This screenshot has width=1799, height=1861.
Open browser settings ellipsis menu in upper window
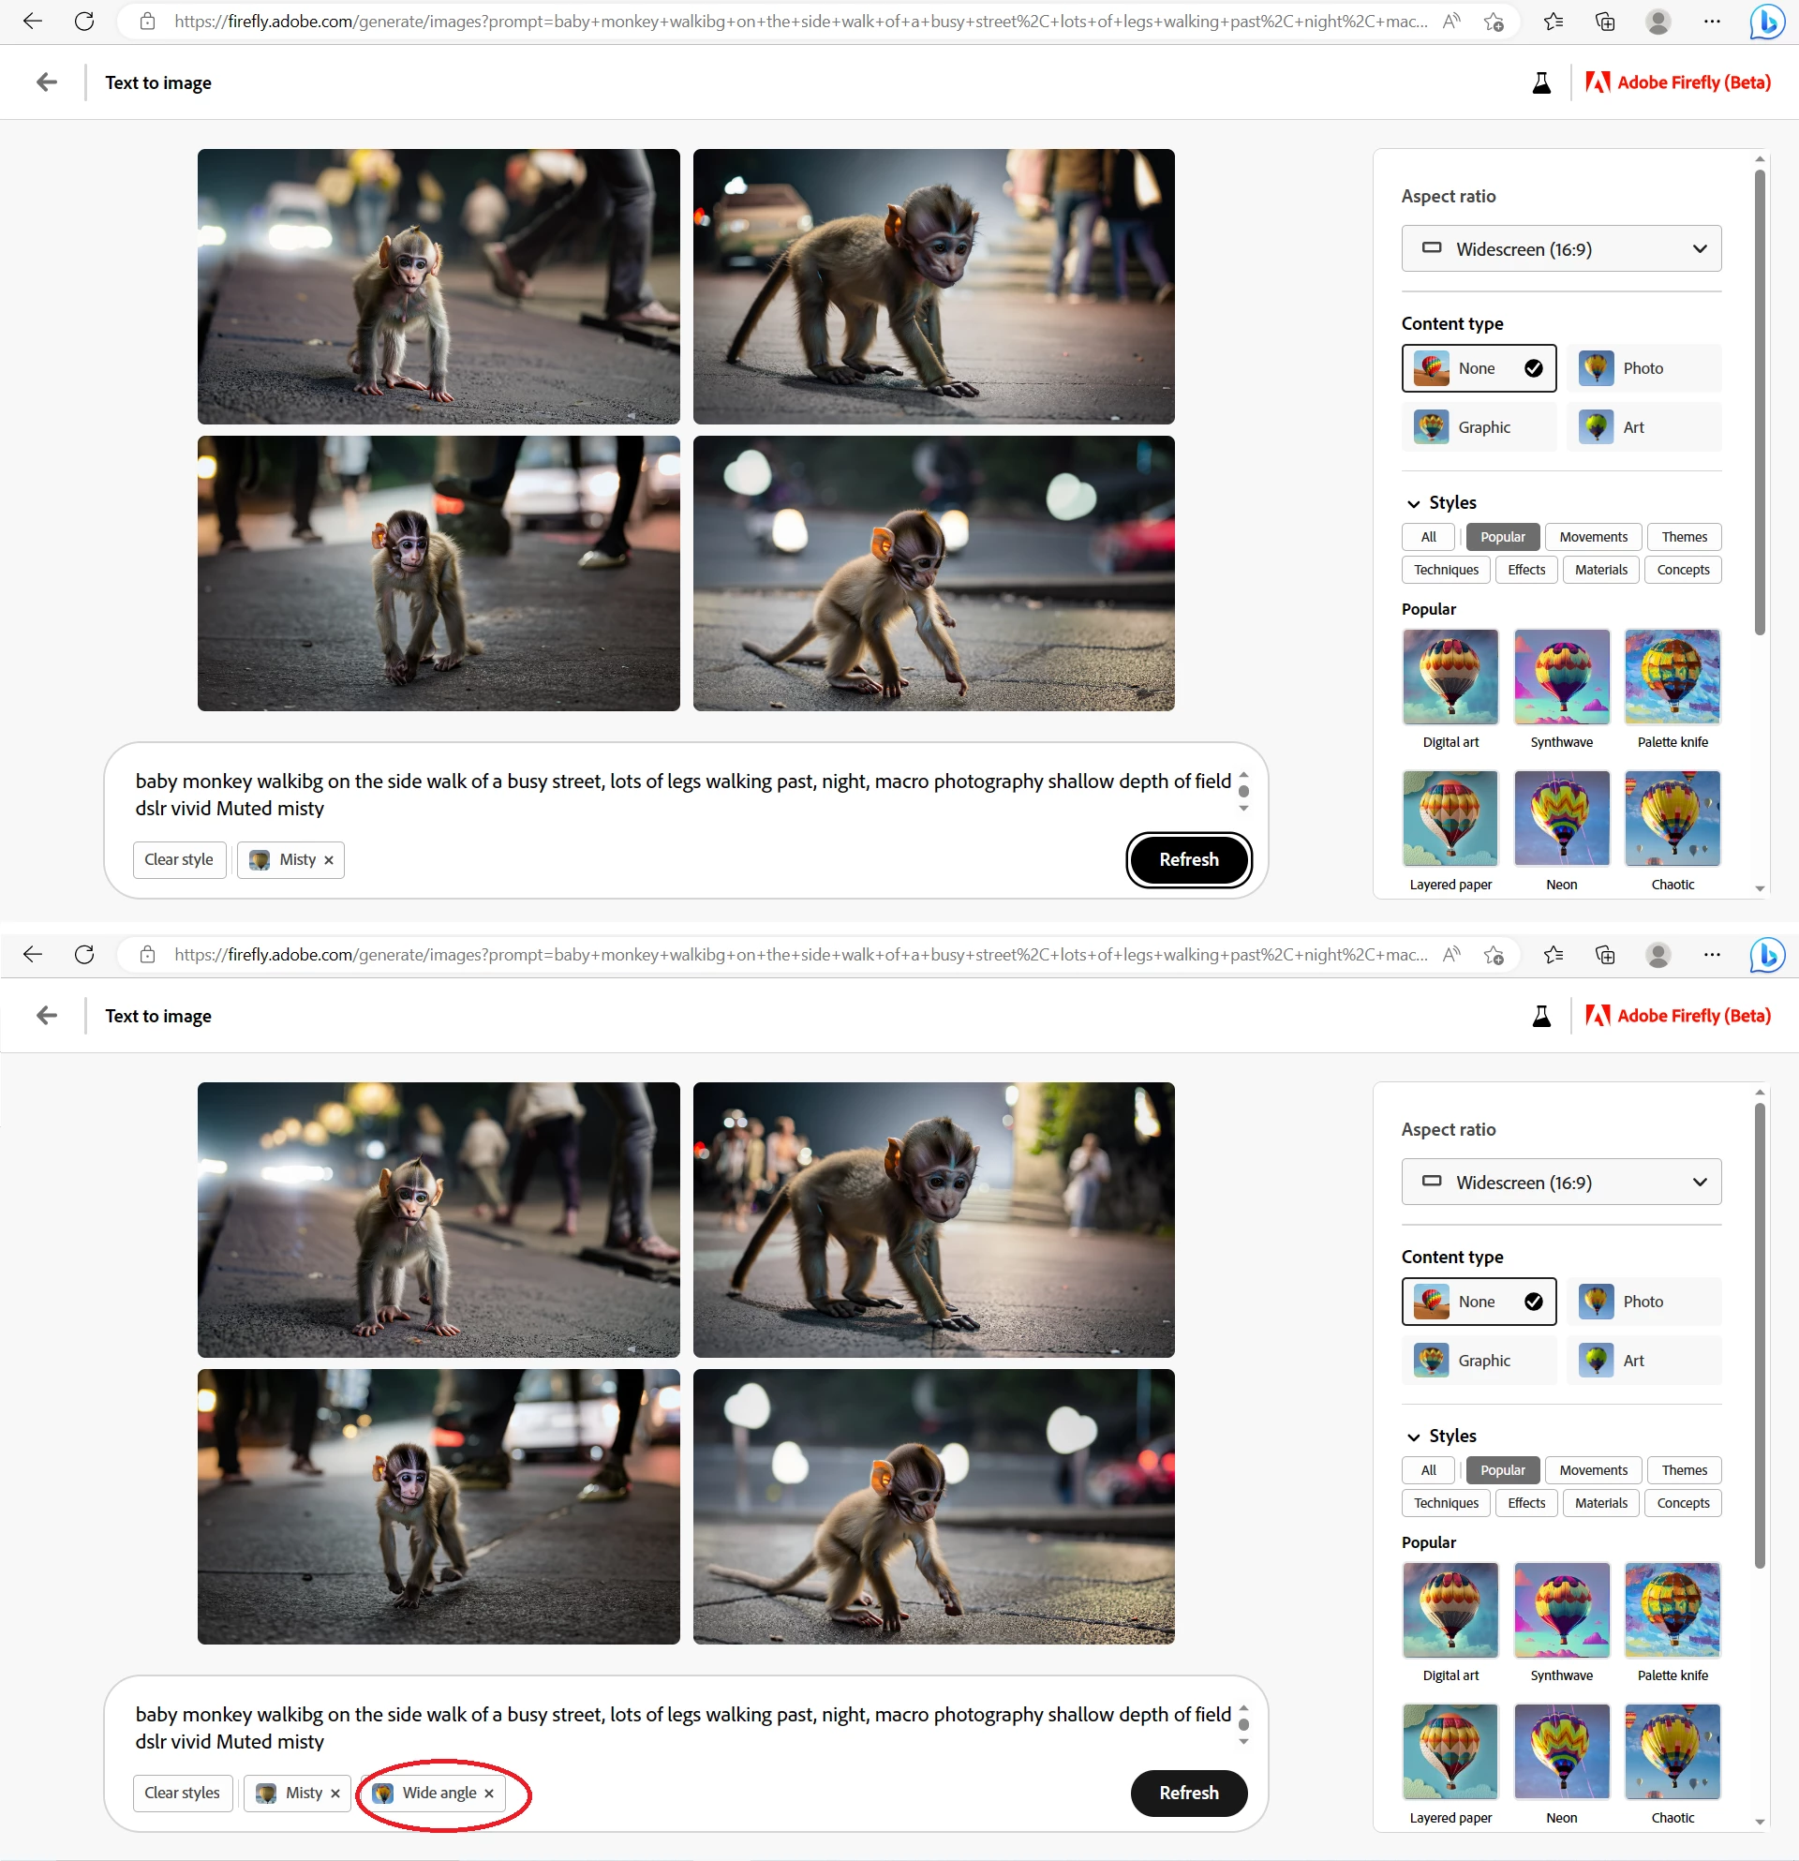1712,21
